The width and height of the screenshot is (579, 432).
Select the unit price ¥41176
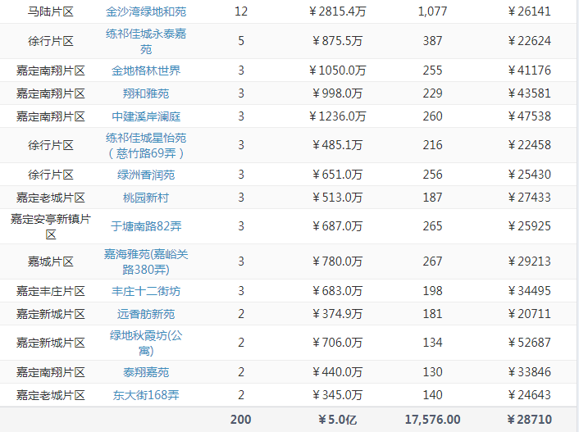pos(530,70)
